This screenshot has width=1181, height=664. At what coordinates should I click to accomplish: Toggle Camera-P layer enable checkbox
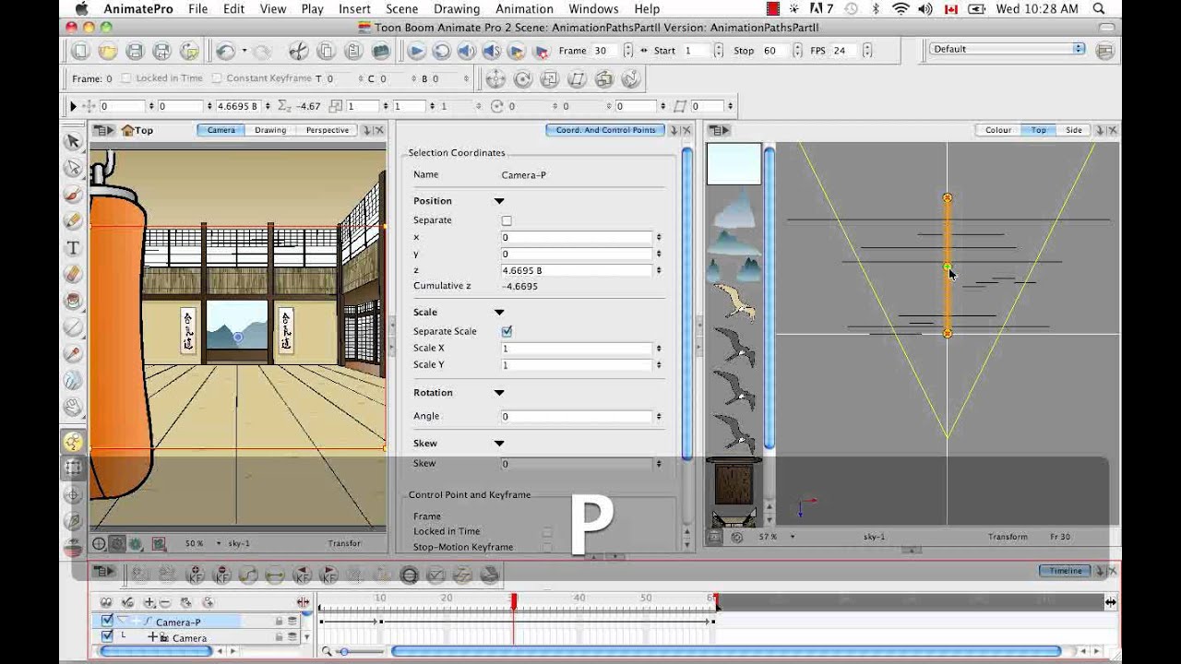click(107, 621)
